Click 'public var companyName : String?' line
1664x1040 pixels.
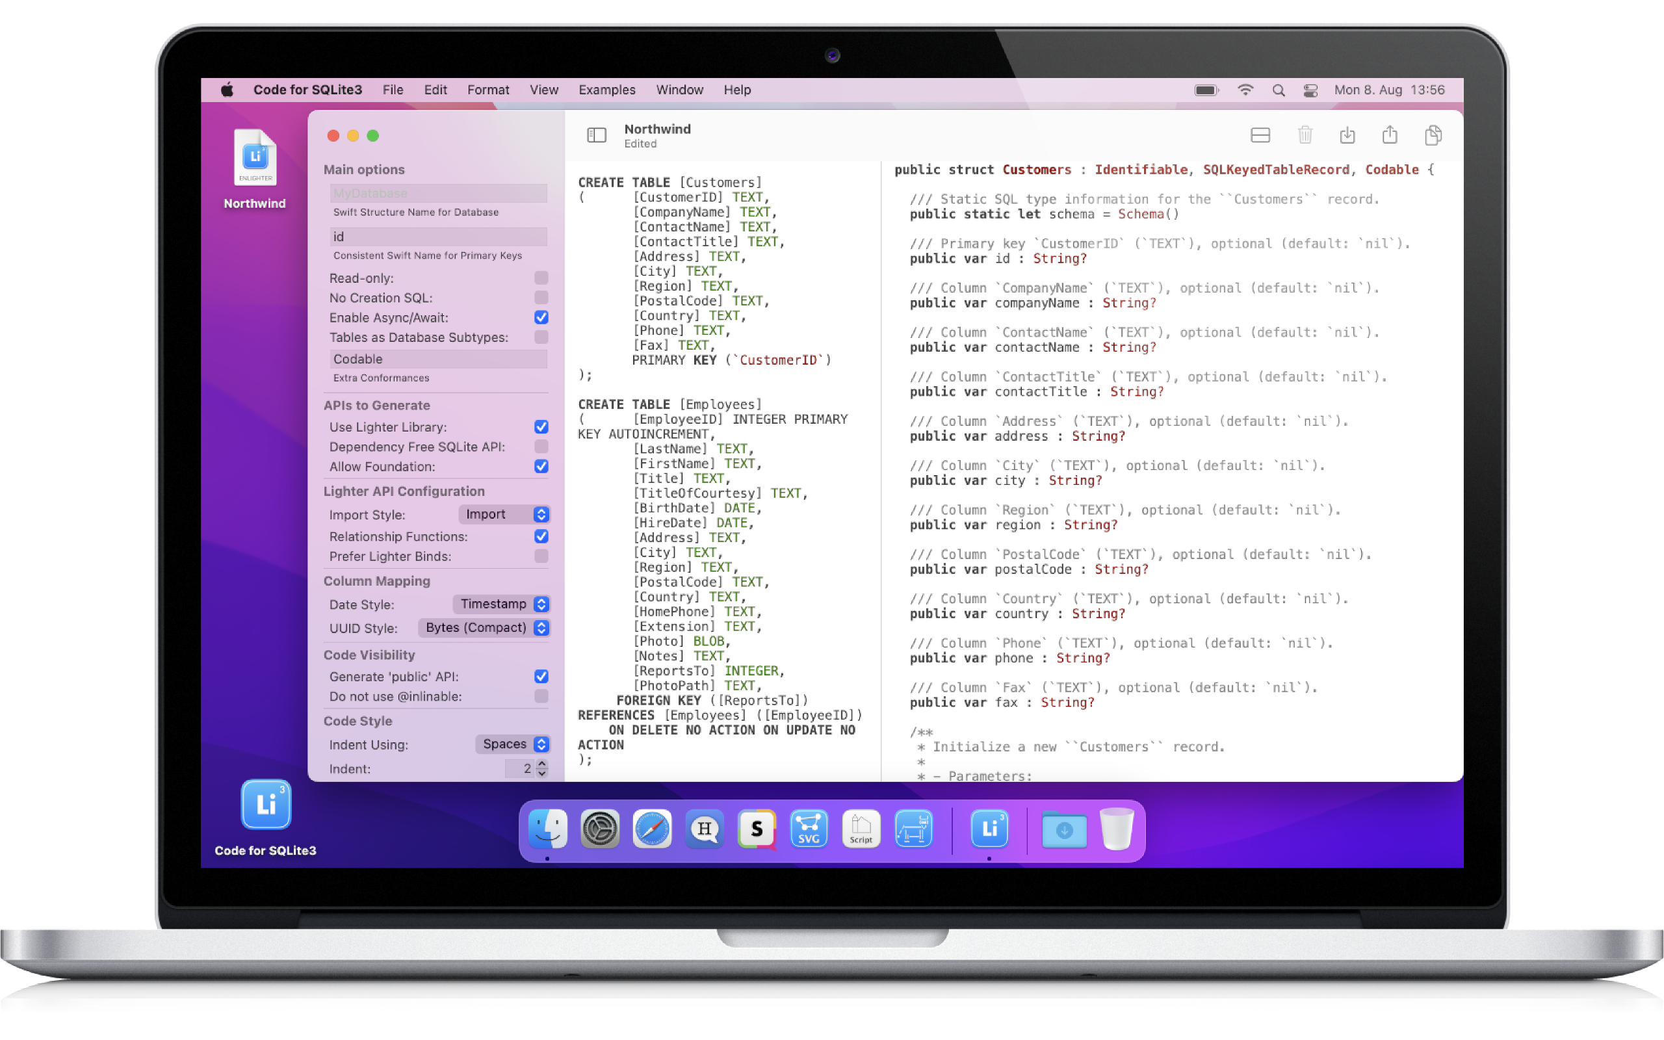(x=1033, y=304)
